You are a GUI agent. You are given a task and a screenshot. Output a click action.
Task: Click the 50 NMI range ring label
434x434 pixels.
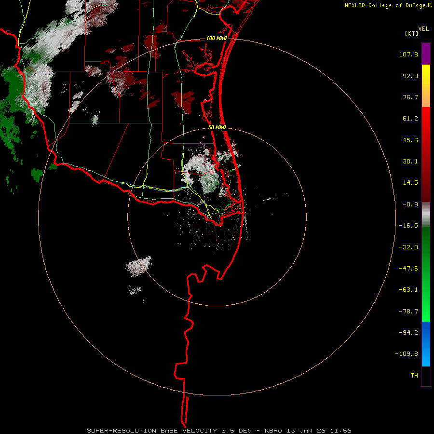click(x=217, y=128)
